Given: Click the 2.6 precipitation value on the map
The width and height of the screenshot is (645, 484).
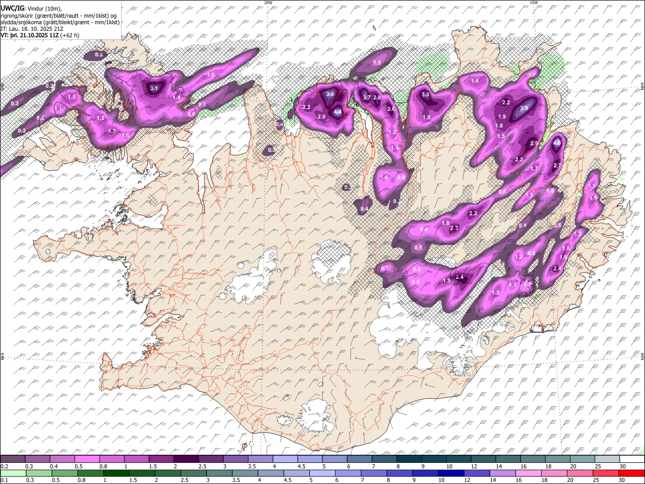Looking at the screenshot, I should tap(391, 109).
